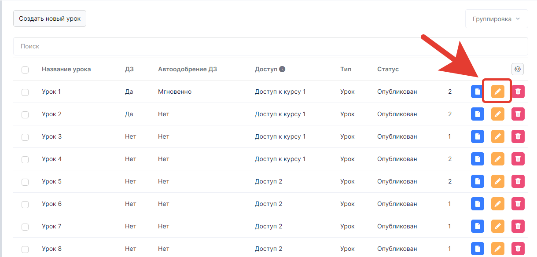Click Урок type cell in Урок 1 row
The height and width of the screenshot is (257, 537).
point(347,92)
